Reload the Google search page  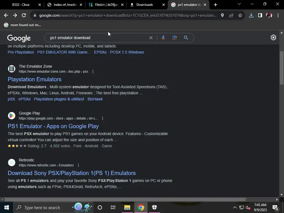pos(24,16)
